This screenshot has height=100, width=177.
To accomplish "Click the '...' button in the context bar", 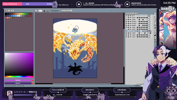I will click(71, 11).
